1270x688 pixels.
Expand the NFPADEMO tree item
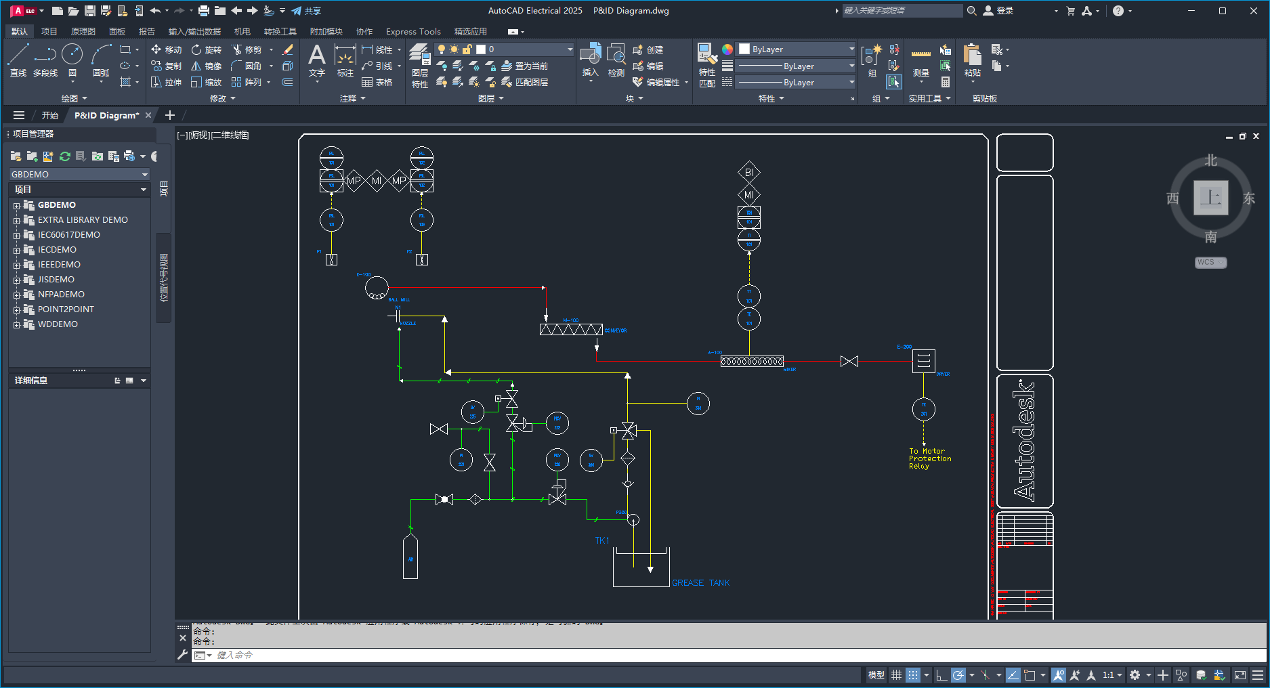pos(17,294)
